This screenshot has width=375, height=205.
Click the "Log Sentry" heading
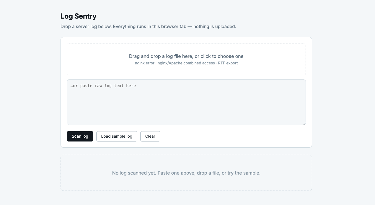tap(79, 16)
